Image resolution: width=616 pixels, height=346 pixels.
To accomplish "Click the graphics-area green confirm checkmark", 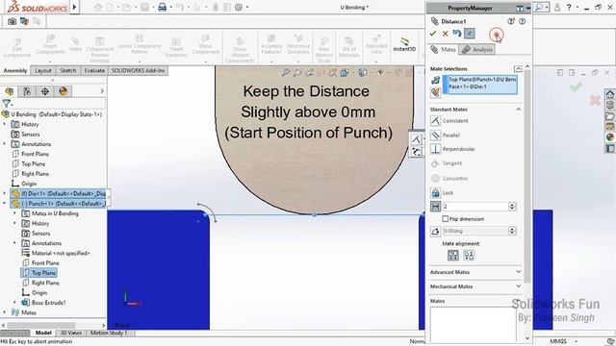I will point(576,86).
